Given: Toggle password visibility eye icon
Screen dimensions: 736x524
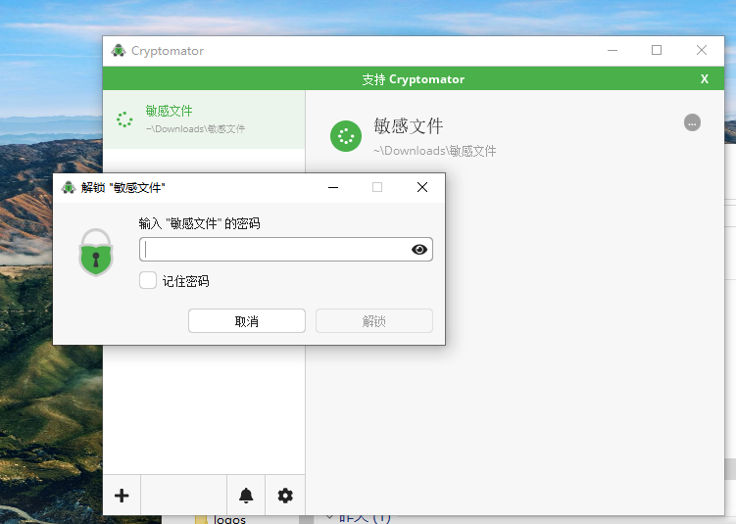Looking at the screenshot, I should click(419, 250).
